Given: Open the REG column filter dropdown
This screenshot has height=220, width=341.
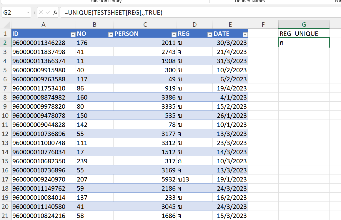Looking at the screenshot, I should coord(210,35).
